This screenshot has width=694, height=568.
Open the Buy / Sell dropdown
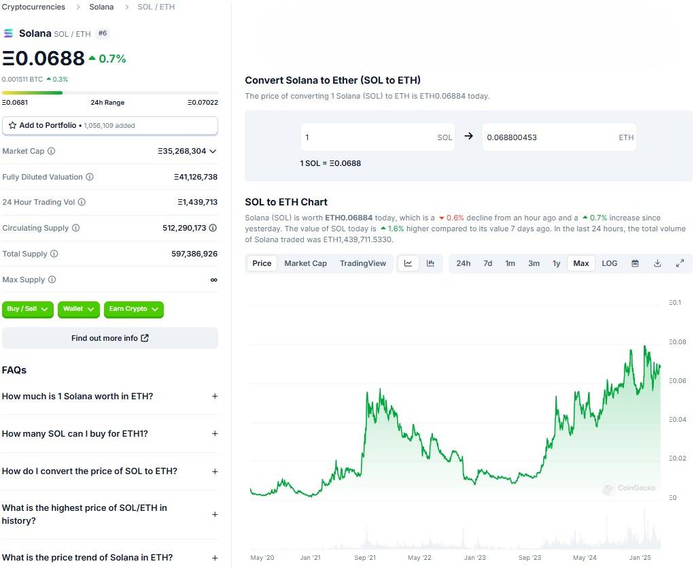pos(27,309)
